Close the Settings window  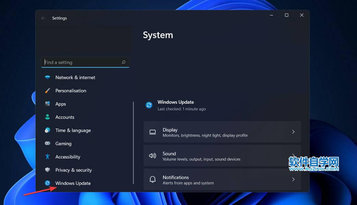(x=302, y=15)
